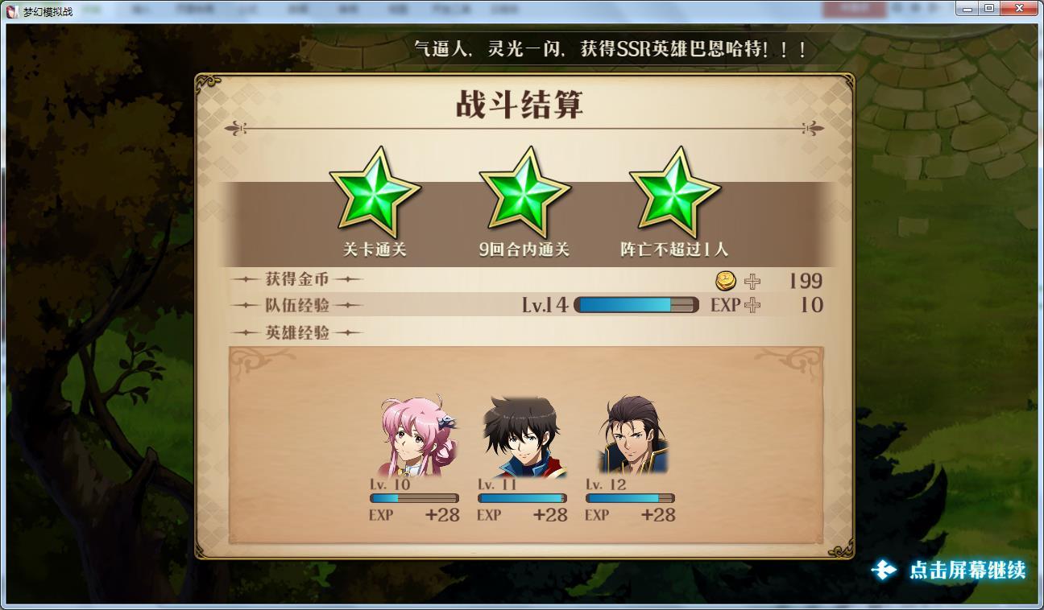Click the middle green star above 9回合内通关
The image size is (1044, 610).
(524, 192)
